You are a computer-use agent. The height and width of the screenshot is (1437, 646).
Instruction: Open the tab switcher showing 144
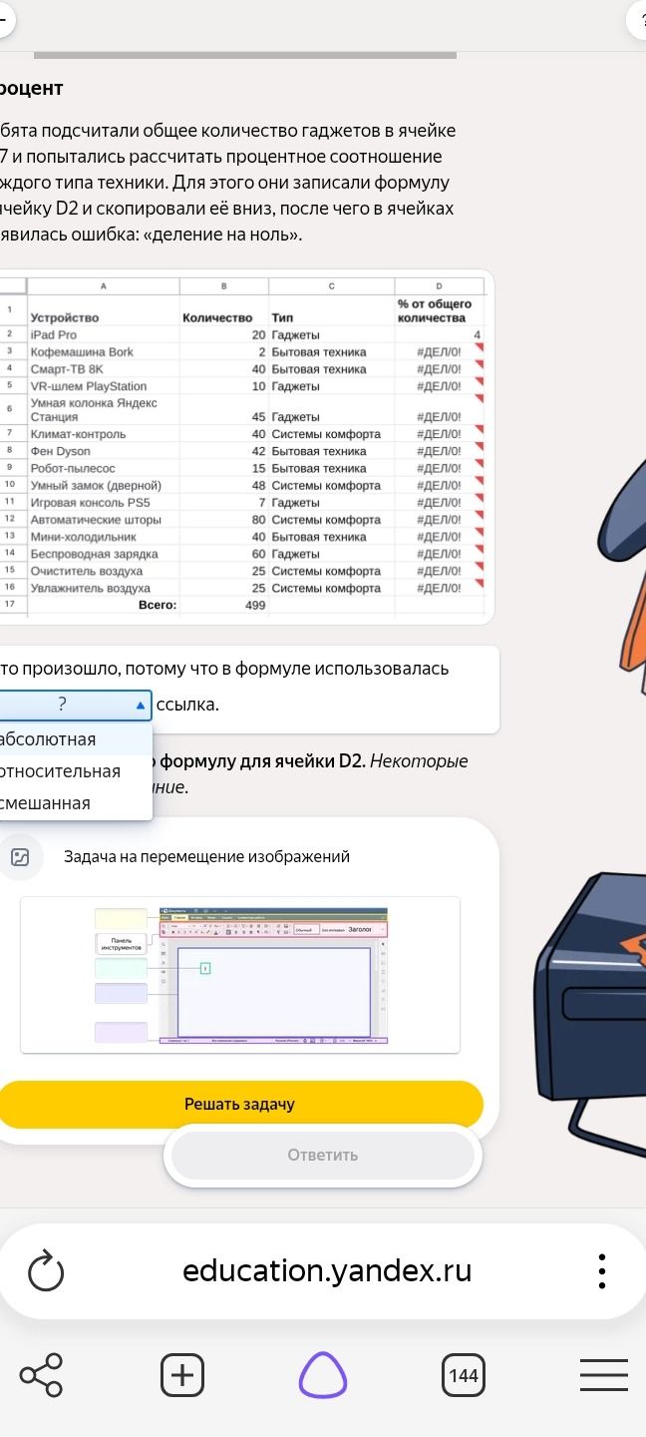[464, 1375]
